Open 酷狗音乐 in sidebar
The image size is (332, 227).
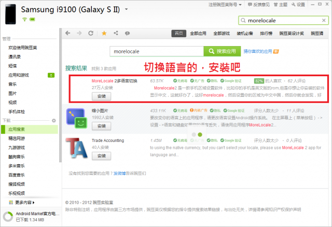(17, 157)
